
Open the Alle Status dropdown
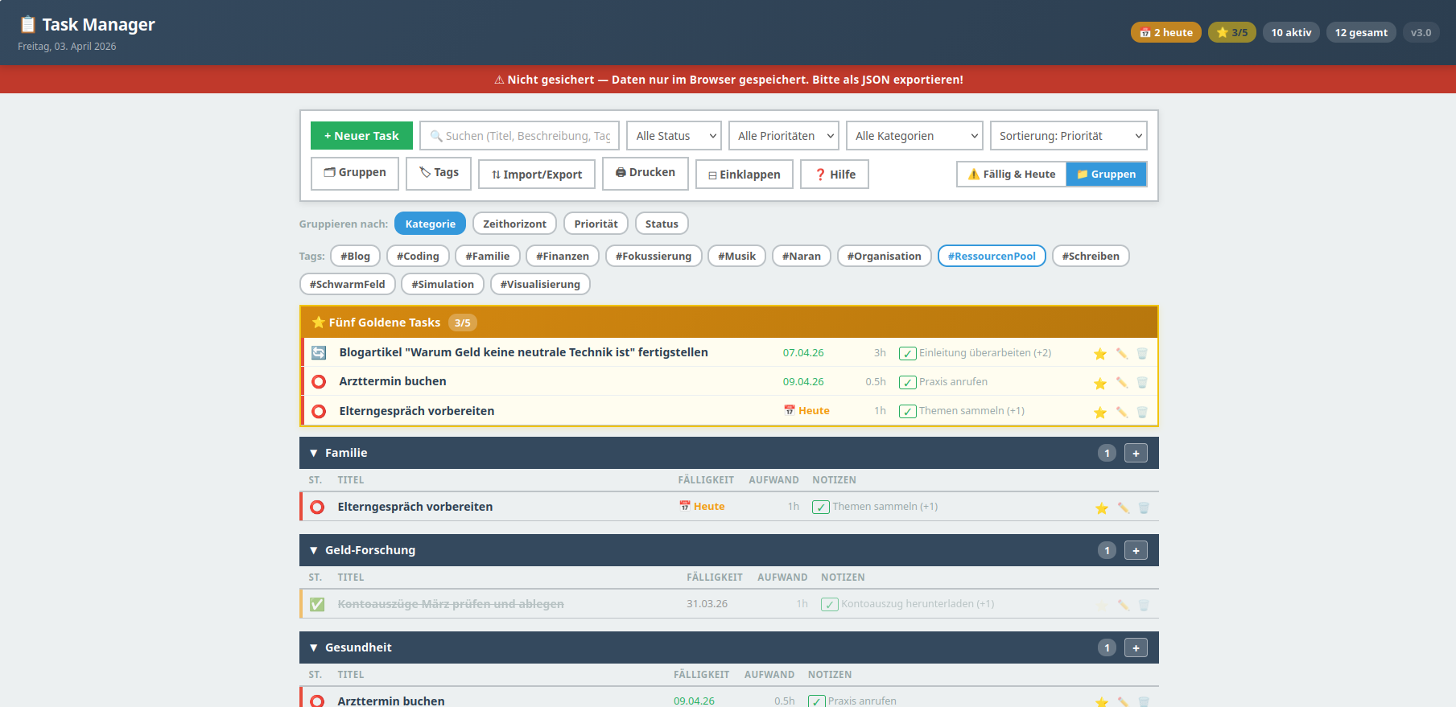[674, 136]
